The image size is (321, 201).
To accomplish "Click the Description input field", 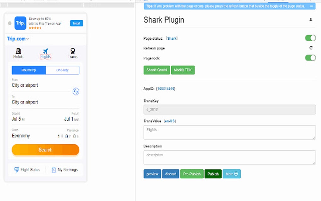I will pos(229,157).
